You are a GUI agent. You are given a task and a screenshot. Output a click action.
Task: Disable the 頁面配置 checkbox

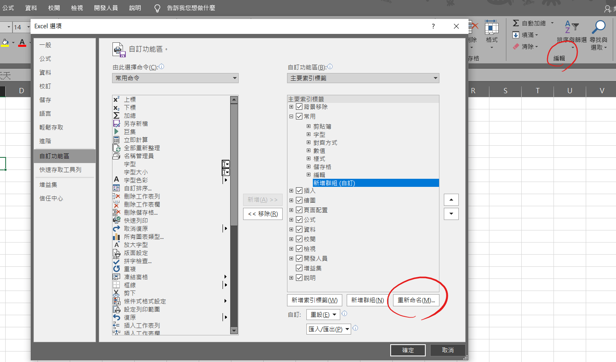(299, 210)
